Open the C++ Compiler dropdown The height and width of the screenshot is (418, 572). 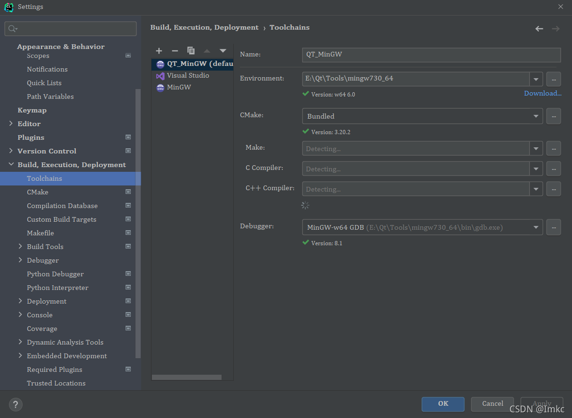coord(536,189)
